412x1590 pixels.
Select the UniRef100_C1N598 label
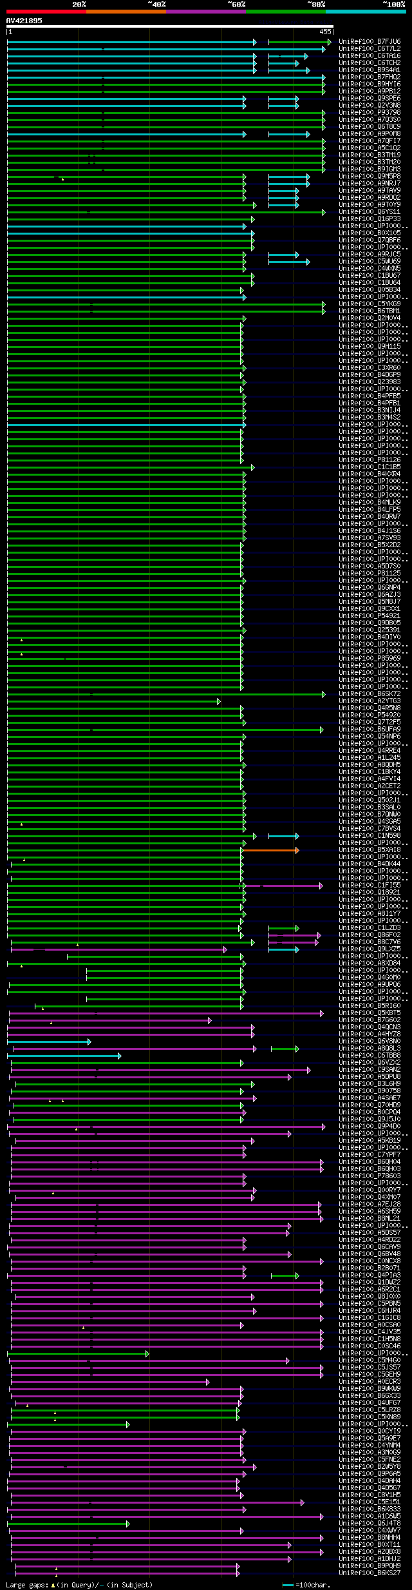point(370,836)
